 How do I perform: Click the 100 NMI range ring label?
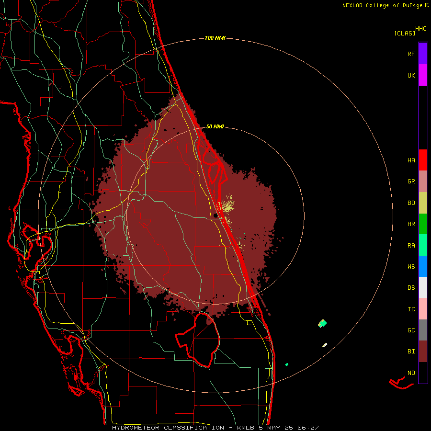pyautogui.click(x=215, y=38)
